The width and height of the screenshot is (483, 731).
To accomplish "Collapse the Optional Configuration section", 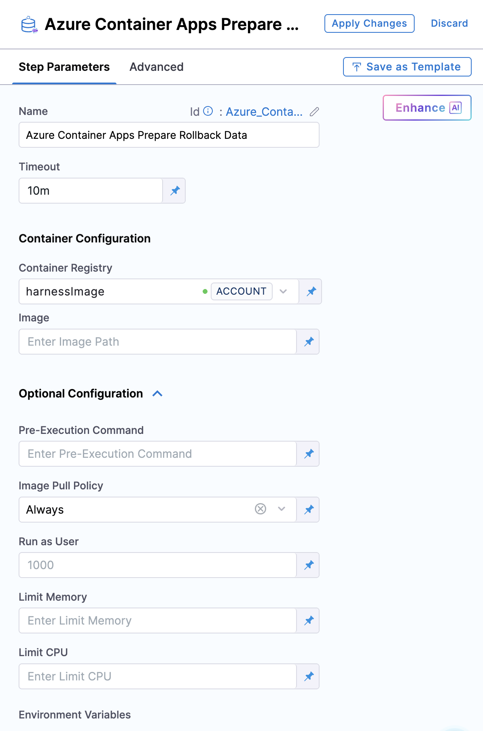I will pos(157,393).
